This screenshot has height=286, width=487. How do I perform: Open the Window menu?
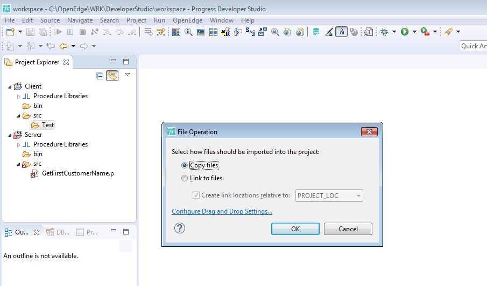point(222,20)
